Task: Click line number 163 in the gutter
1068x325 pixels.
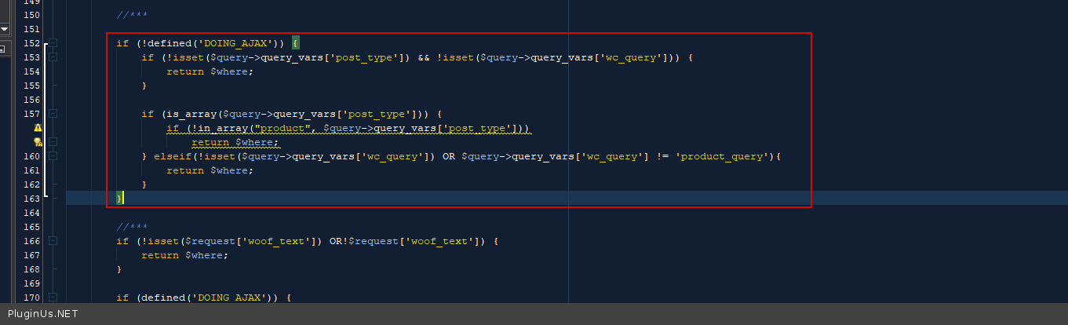Action: pyautogui.click(x=31, y=199)
